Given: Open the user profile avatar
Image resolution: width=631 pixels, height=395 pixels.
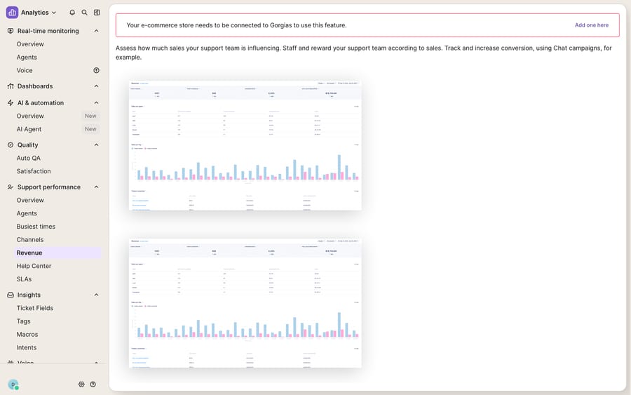Looking at the screenshot, I should point(13,384).
